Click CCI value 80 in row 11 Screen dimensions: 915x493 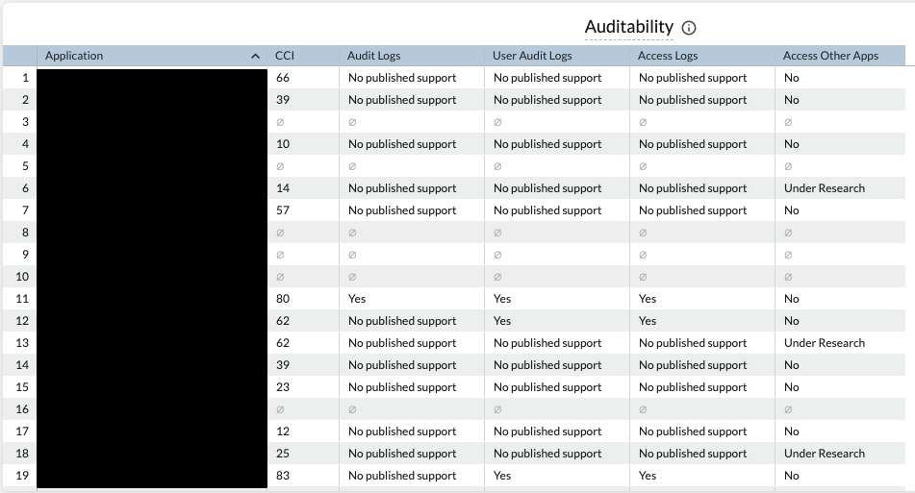283,298
